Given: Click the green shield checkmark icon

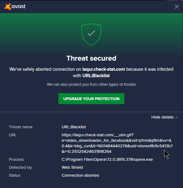Looking at the screenshot, I should pyautogui.click(x=91, y=35).
